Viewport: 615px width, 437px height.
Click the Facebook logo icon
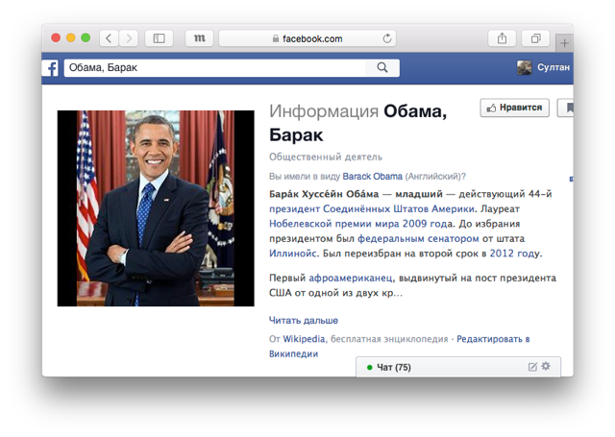(x=51, y=67)
